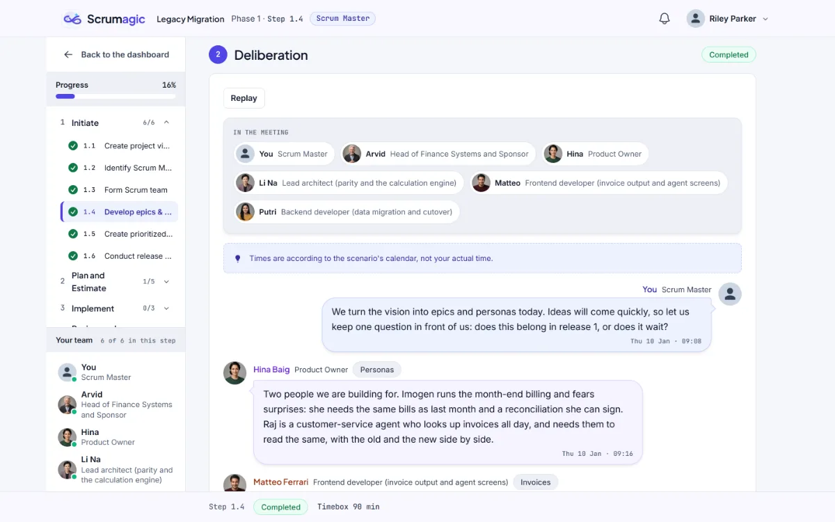Viewport: 835px width, 522px height.
Task: Click the green check beside step 1.1
Action: click(x=73, y=146)
